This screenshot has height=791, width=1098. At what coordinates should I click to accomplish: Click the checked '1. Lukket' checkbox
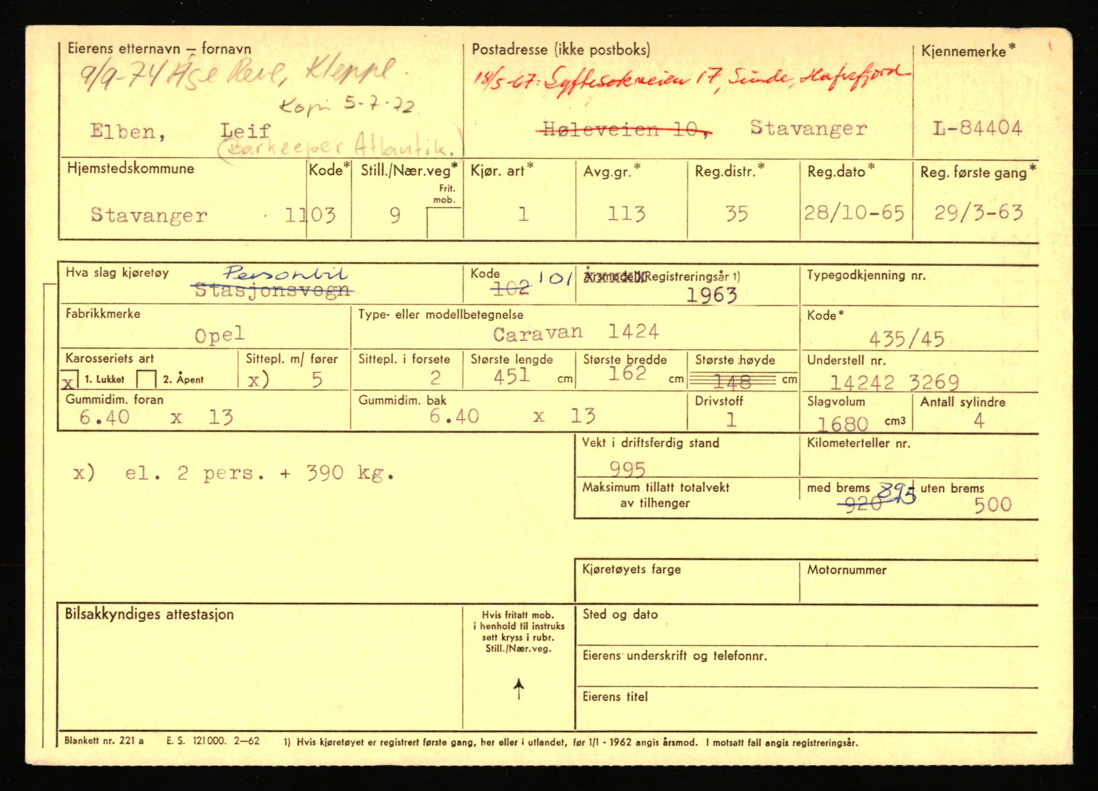point(70,380)
